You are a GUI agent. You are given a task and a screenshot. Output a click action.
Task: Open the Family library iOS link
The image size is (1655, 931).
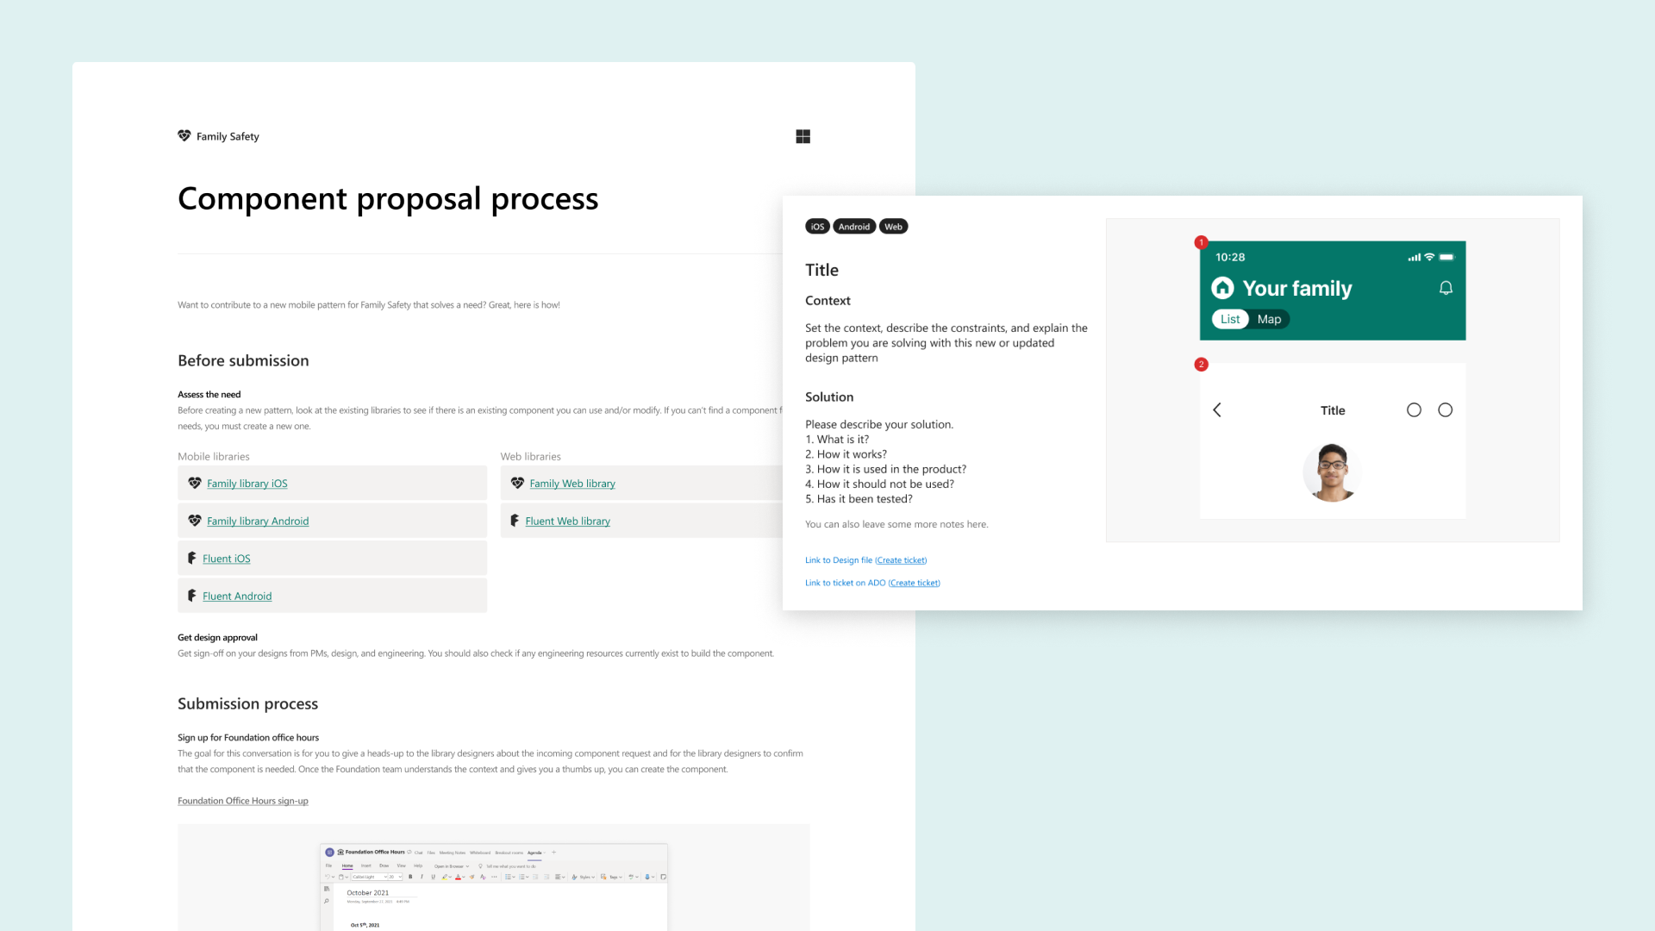(247, 484)
